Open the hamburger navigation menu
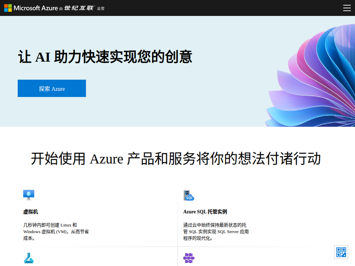355x266 pixels. [347, 8]
